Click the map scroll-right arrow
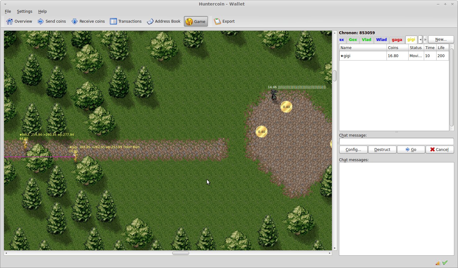This screenshot has height=268, width=458. (x=330, y=253)
